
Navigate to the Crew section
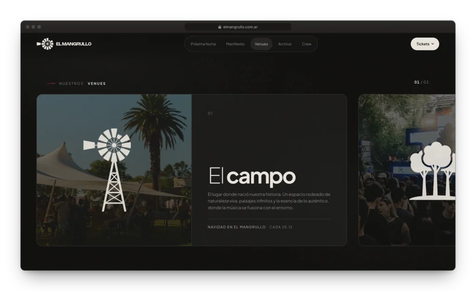click(x=306, y=44)
